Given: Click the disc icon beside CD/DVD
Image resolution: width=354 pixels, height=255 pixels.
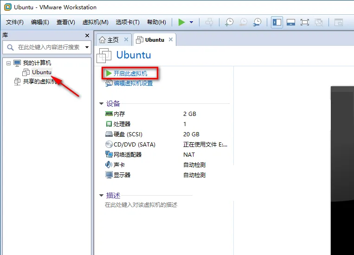Looking at the screenshot, I should (x=109, y=144).
